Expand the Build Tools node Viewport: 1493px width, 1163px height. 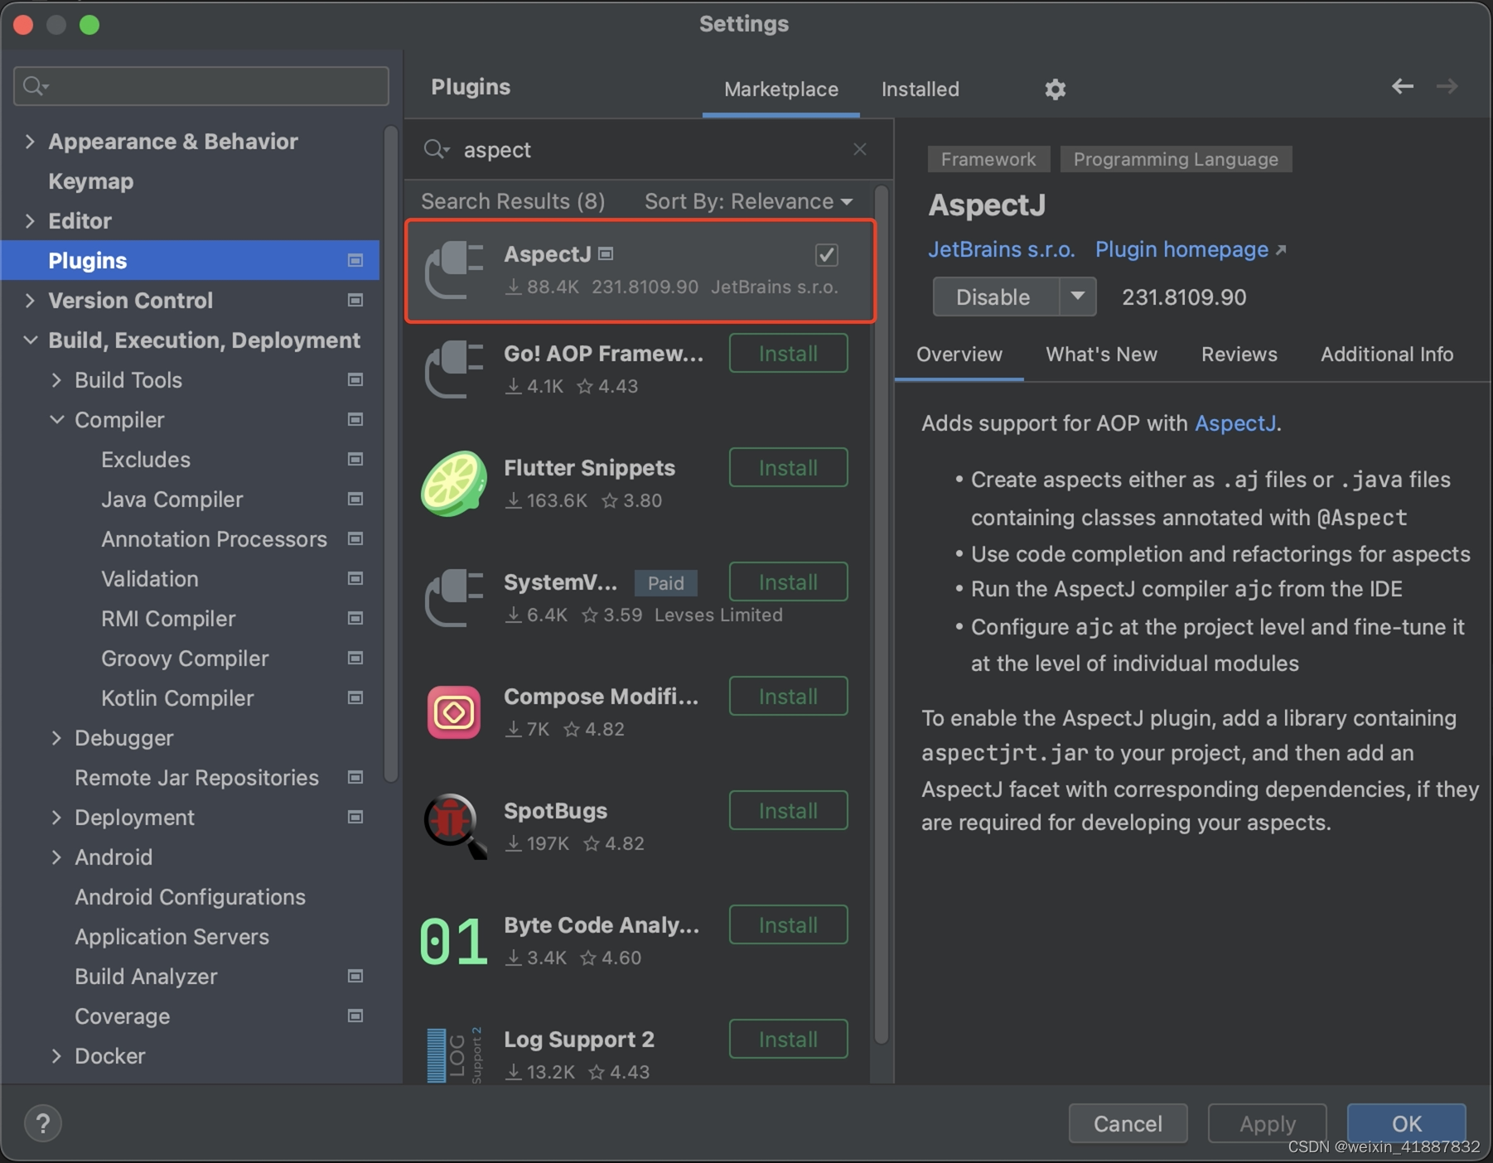(56, 380)
